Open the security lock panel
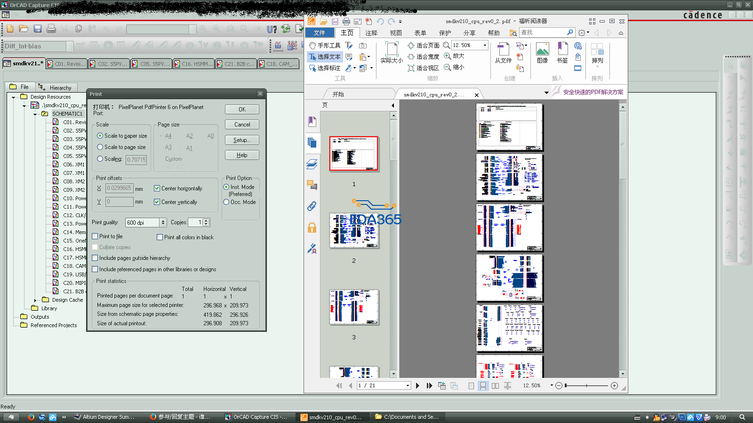753x423 pixels. click(312, 228)
